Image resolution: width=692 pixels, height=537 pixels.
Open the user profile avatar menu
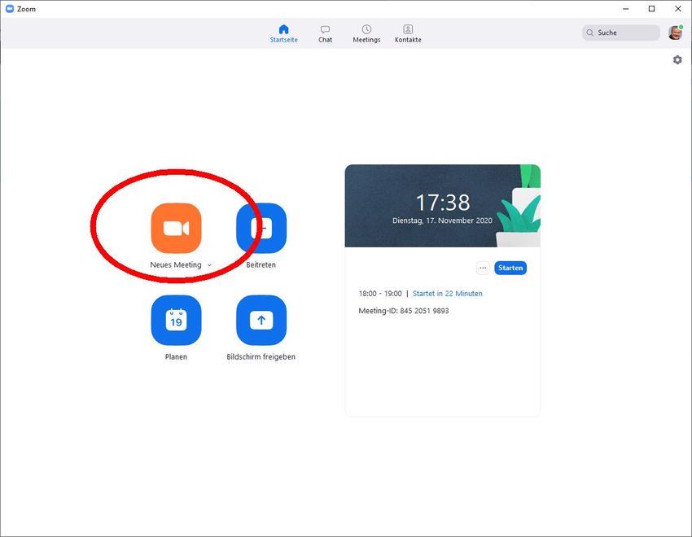coord(675,33)
